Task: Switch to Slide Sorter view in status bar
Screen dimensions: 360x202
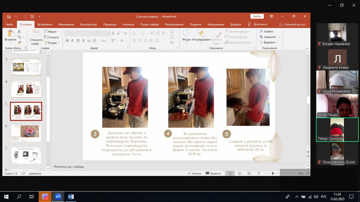Action: (x=240, y=173)
